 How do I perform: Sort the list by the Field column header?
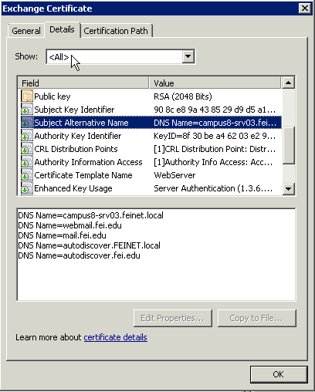tap(83, 83)
